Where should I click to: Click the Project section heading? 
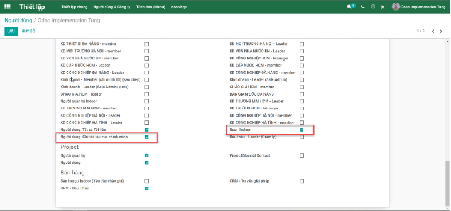click(69, 147)
